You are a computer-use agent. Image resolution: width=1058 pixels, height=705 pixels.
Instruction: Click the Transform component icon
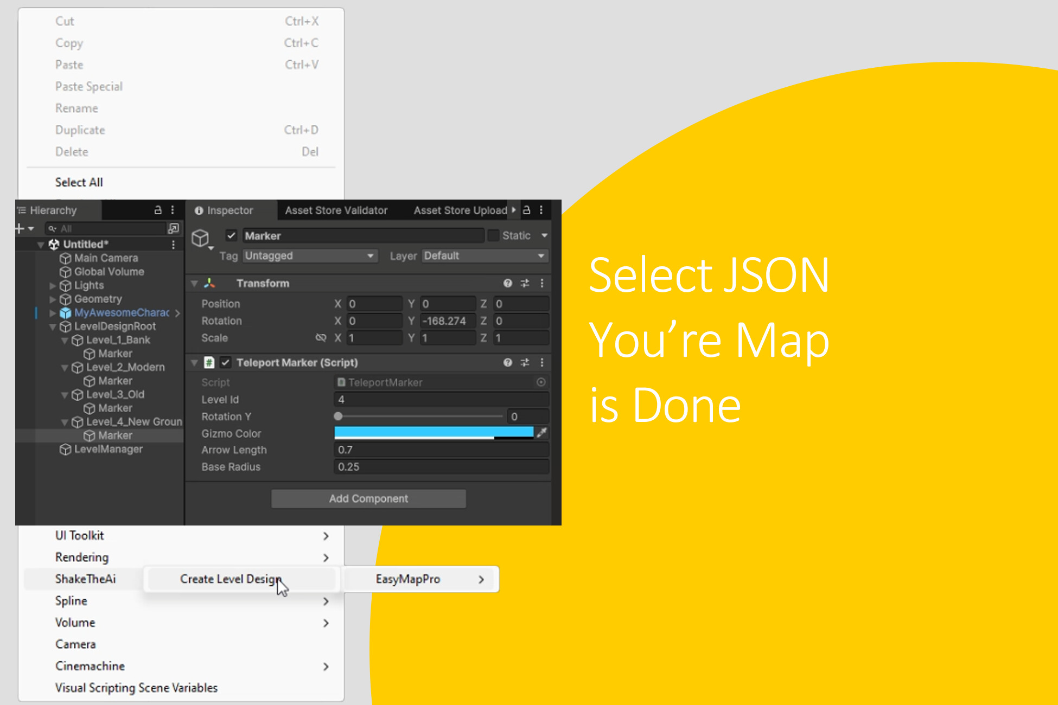(209, 283)
